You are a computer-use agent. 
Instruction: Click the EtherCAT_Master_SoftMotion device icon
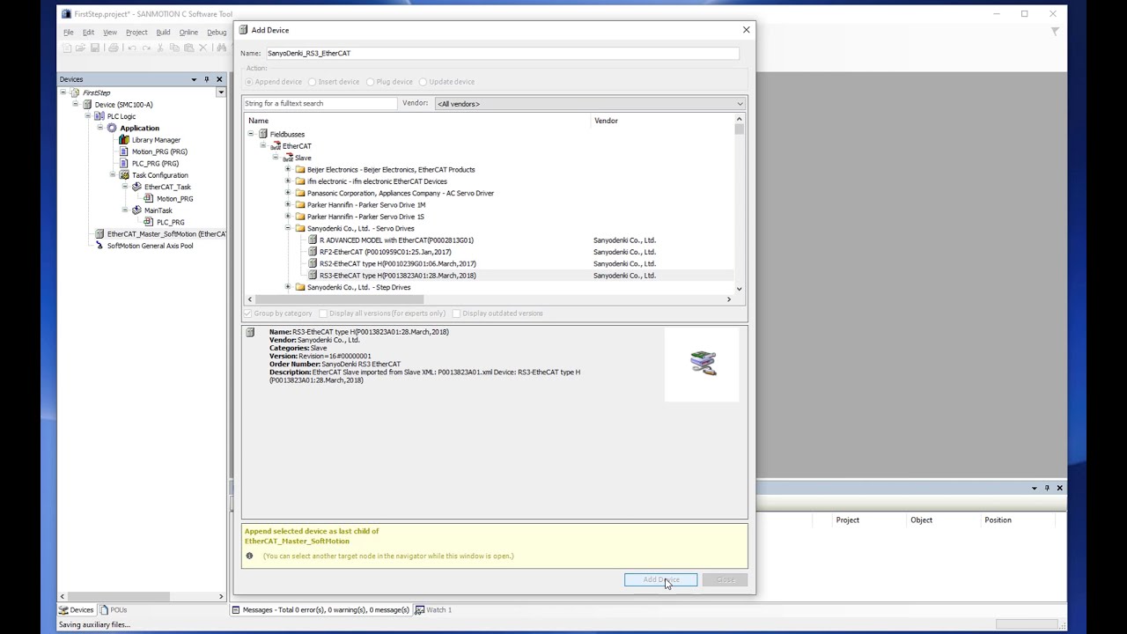point(99,233)
